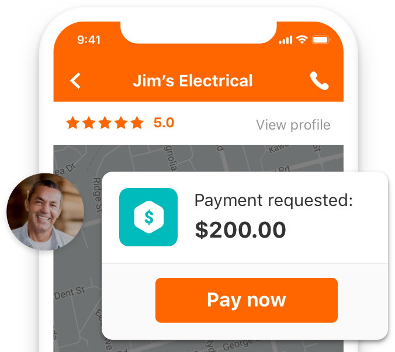The image size is (395, 352).
Task: Select the third rating star
Action: click(105, 123)
